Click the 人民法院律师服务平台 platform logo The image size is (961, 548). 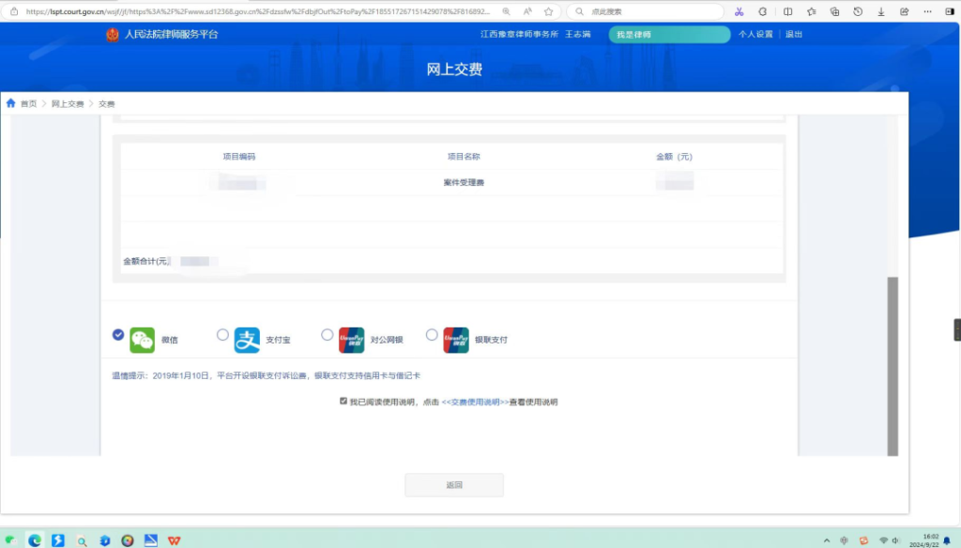click(x=160, y=34)
